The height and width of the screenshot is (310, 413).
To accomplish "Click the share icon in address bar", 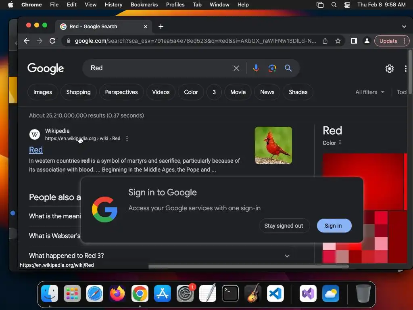I will pos(325,41).
